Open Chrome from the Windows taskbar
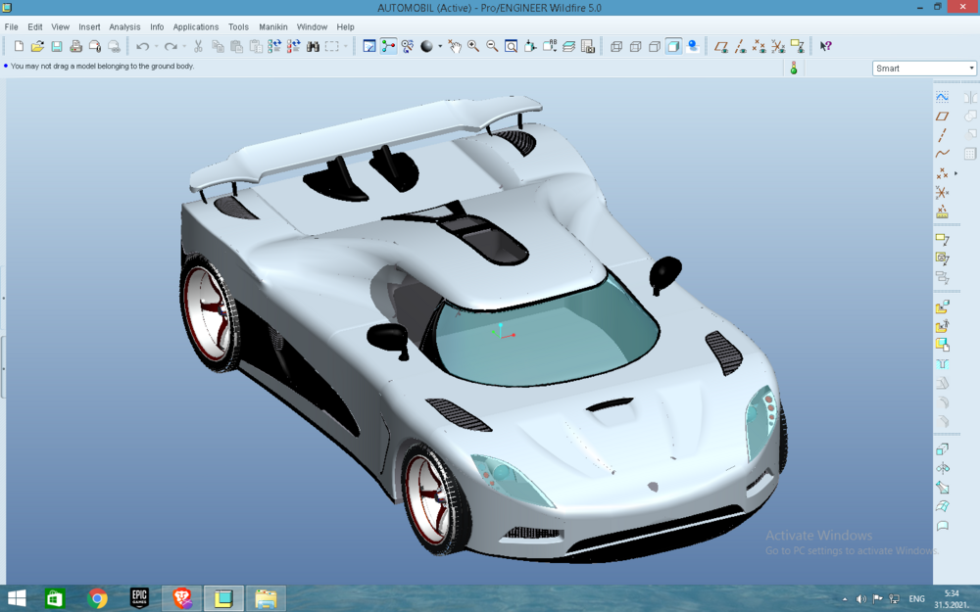 (97, 598)
